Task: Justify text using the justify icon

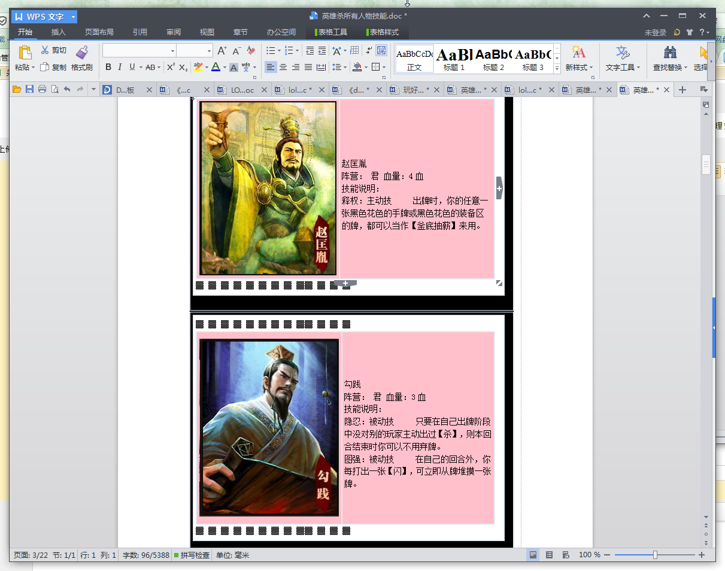Action: (308, 67)
